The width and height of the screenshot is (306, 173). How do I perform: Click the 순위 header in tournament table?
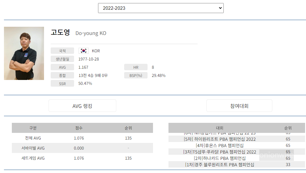pyautogui.click(x=288, y=128)
